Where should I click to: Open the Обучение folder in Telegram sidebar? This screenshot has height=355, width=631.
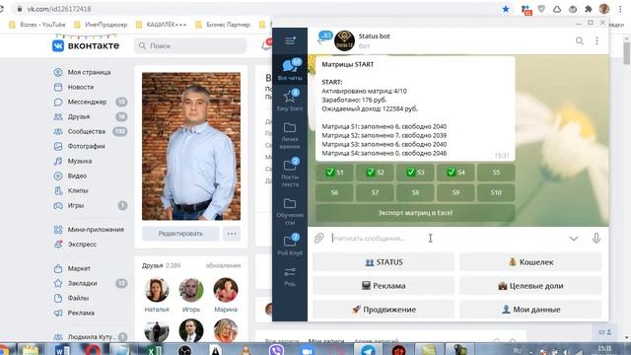[x=290, y=211]
